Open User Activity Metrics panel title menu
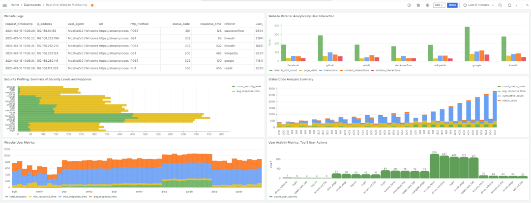The height and width of the screenshot is (203, 531). click(297, 143)
